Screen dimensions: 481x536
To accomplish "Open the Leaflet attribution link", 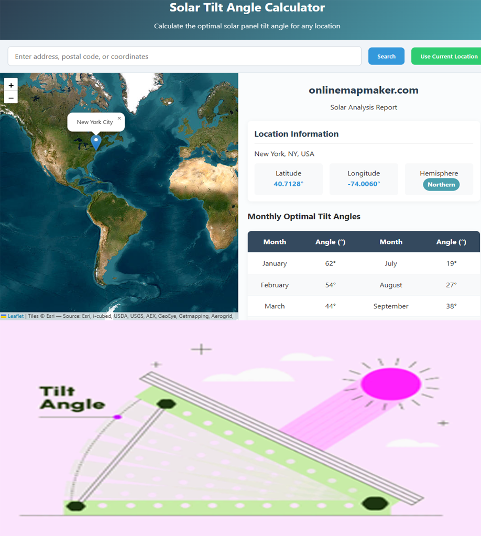I will 16,316.
